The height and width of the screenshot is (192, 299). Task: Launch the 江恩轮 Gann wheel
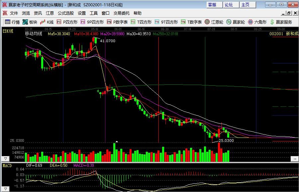214,22
